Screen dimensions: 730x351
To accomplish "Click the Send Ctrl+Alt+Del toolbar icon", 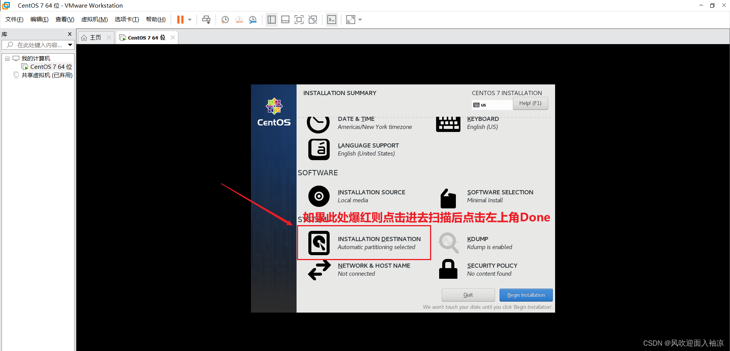I will tap(206, 19).
